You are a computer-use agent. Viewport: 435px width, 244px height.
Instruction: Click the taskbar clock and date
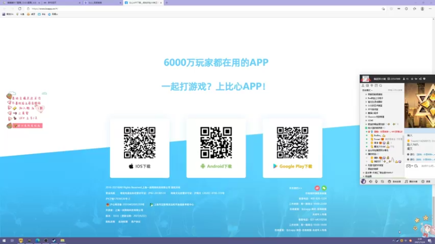pyautogui.click(x=419, y=241)
